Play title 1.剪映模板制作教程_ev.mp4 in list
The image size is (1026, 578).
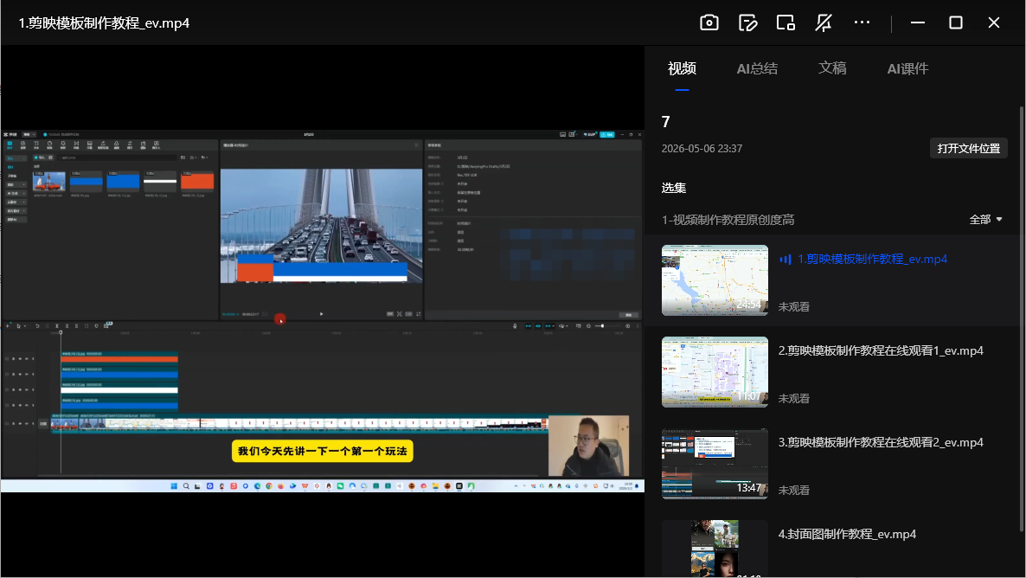coord(872,260)
